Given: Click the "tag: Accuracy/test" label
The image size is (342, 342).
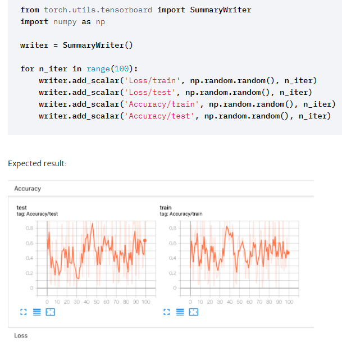Looking at the screenshot, I should pos(38,214).
